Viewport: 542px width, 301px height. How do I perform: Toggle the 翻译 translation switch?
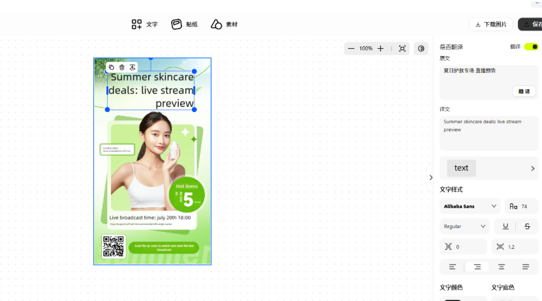(531, 47)
